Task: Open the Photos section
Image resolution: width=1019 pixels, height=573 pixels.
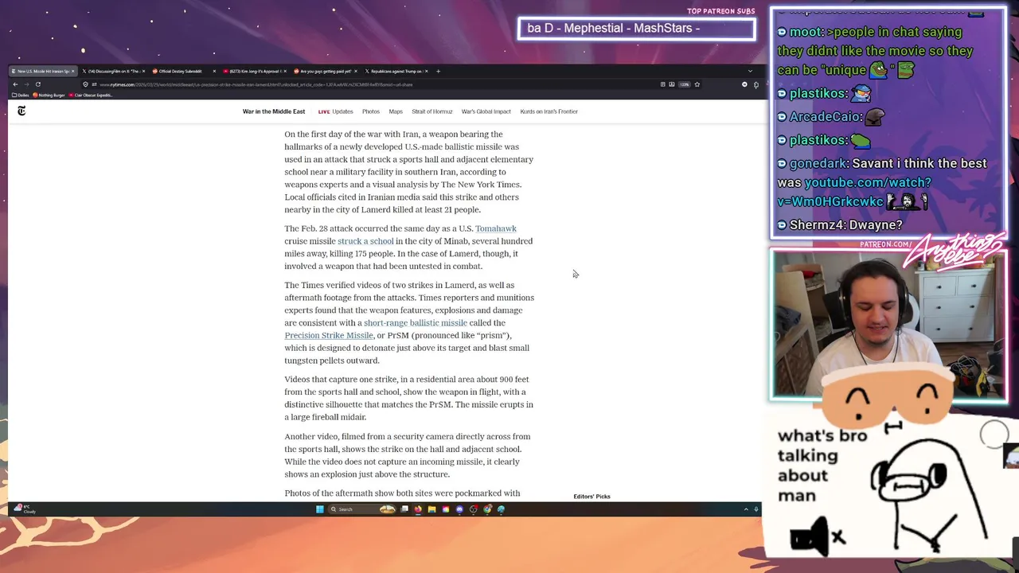Action: 371,111
